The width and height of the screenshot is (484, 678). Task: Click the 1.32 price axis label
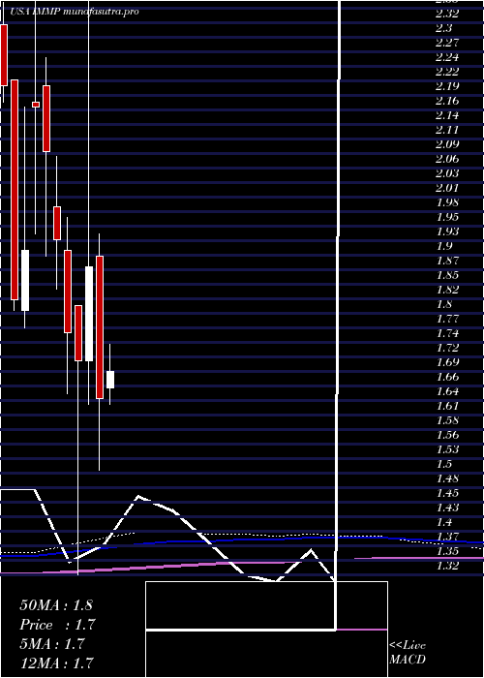[447, 566]
